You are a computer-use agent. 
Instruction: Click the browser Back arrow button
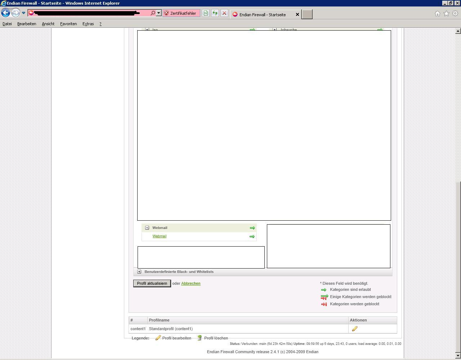[5, 13]
